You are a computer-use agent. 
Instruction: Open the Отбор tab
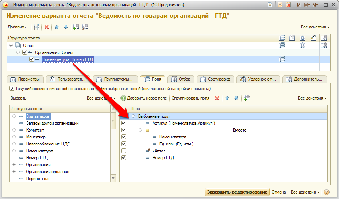point(181,79)
